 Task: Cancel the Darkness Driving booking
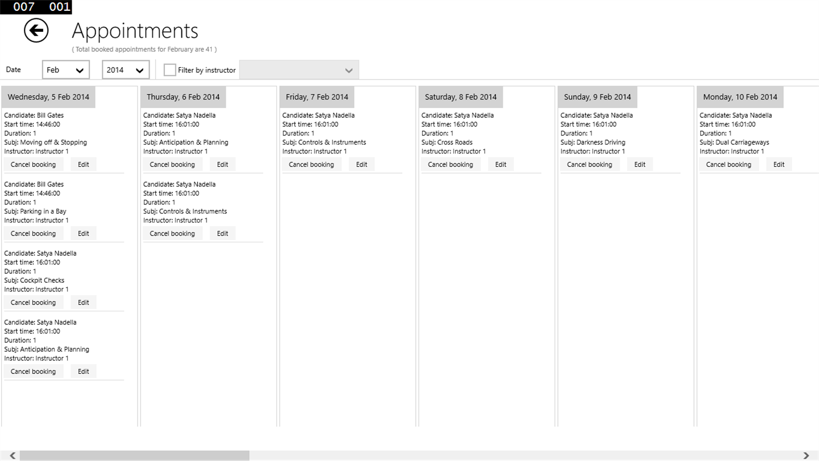pos(590,164)
